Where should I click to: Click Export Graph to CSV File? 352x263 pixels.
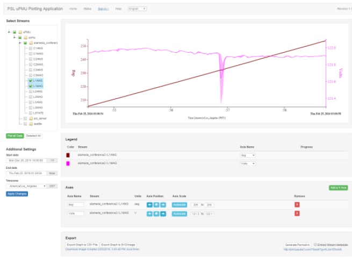(x=82, y=245)
